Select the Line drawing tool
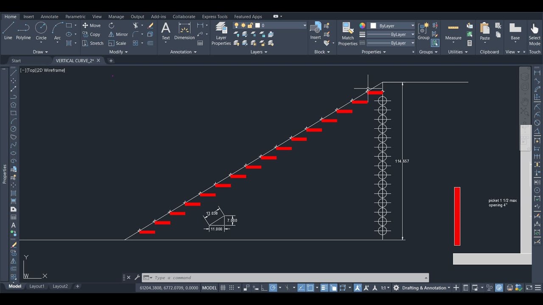Viewport: 543px width, 305px height. pos(8,31)
